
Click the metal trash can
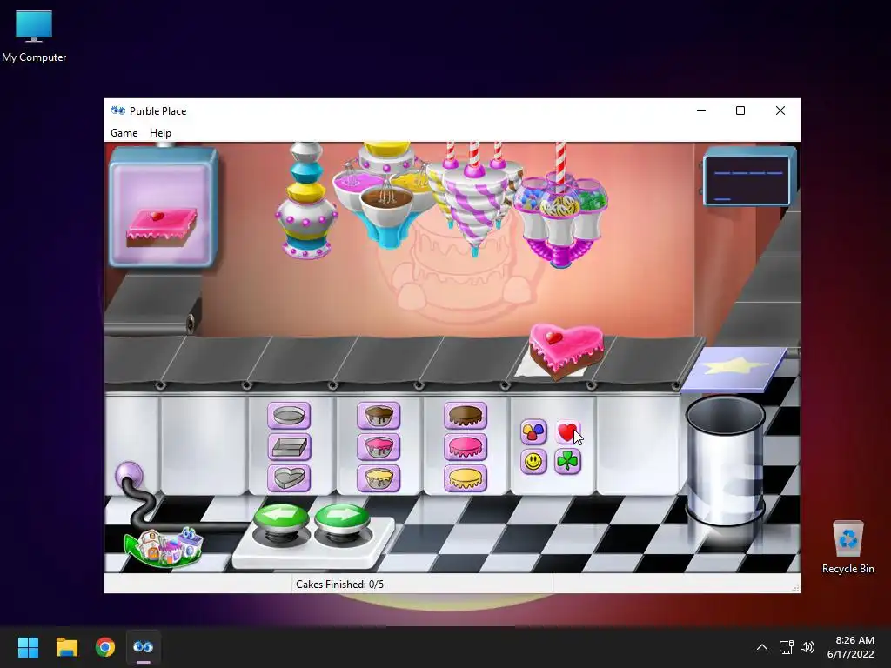[726, 460]
